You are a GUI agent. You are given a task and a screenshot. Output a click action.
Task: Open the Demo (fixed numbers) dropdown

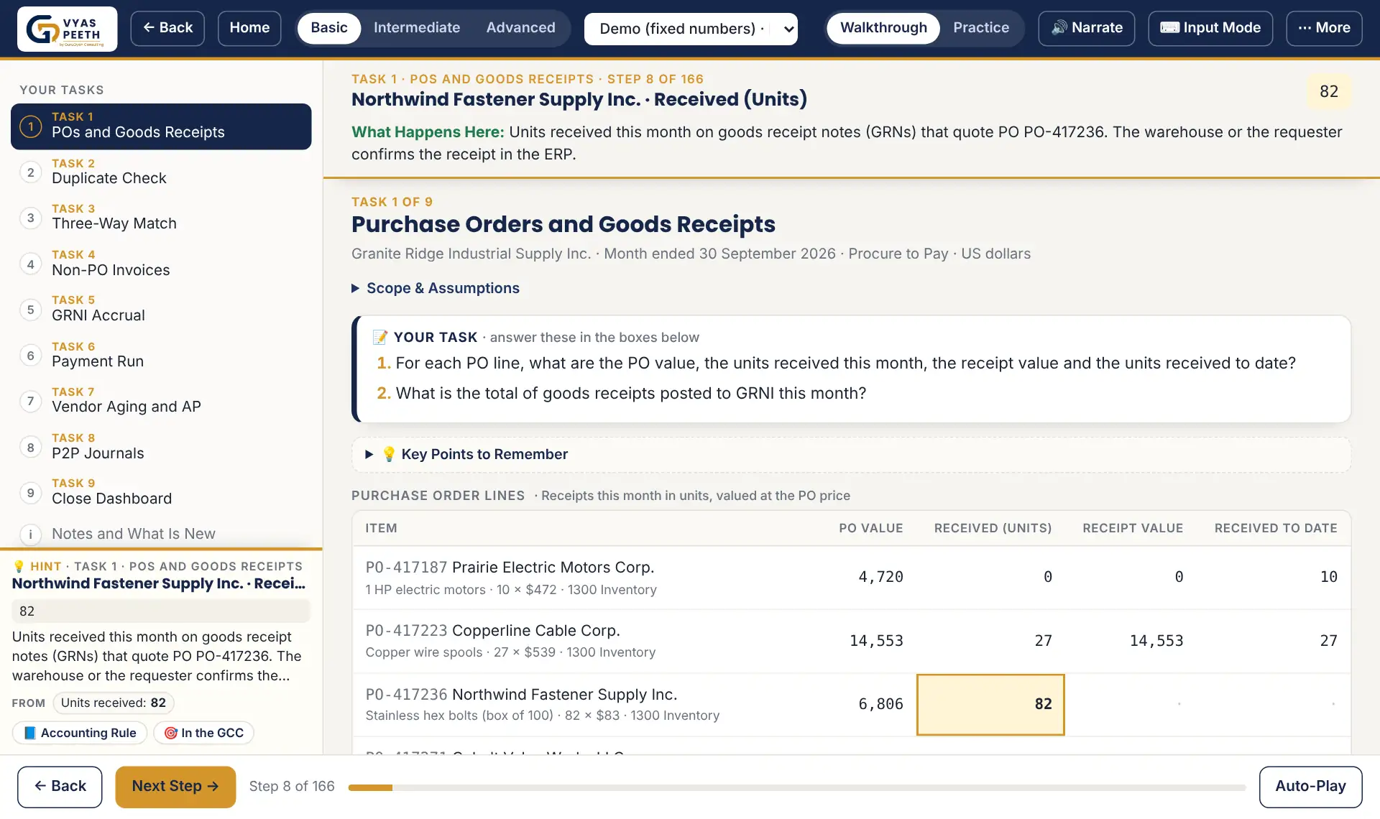pyautogui.click(x=691, y=29)
